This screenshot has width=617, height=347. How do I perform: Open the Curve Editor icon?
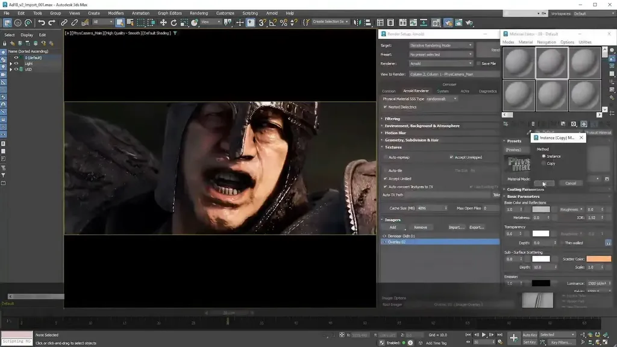[x=413, y=23]
